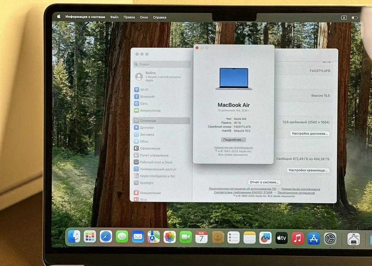Open System Information from the Dock
Image resolution: width=372 pixels, height=266 pixels.
click(353, 239)
